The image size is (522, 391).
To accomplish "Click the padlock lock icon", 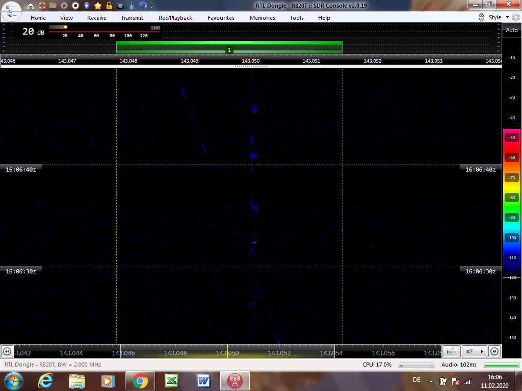I will (x=109, y=6).
